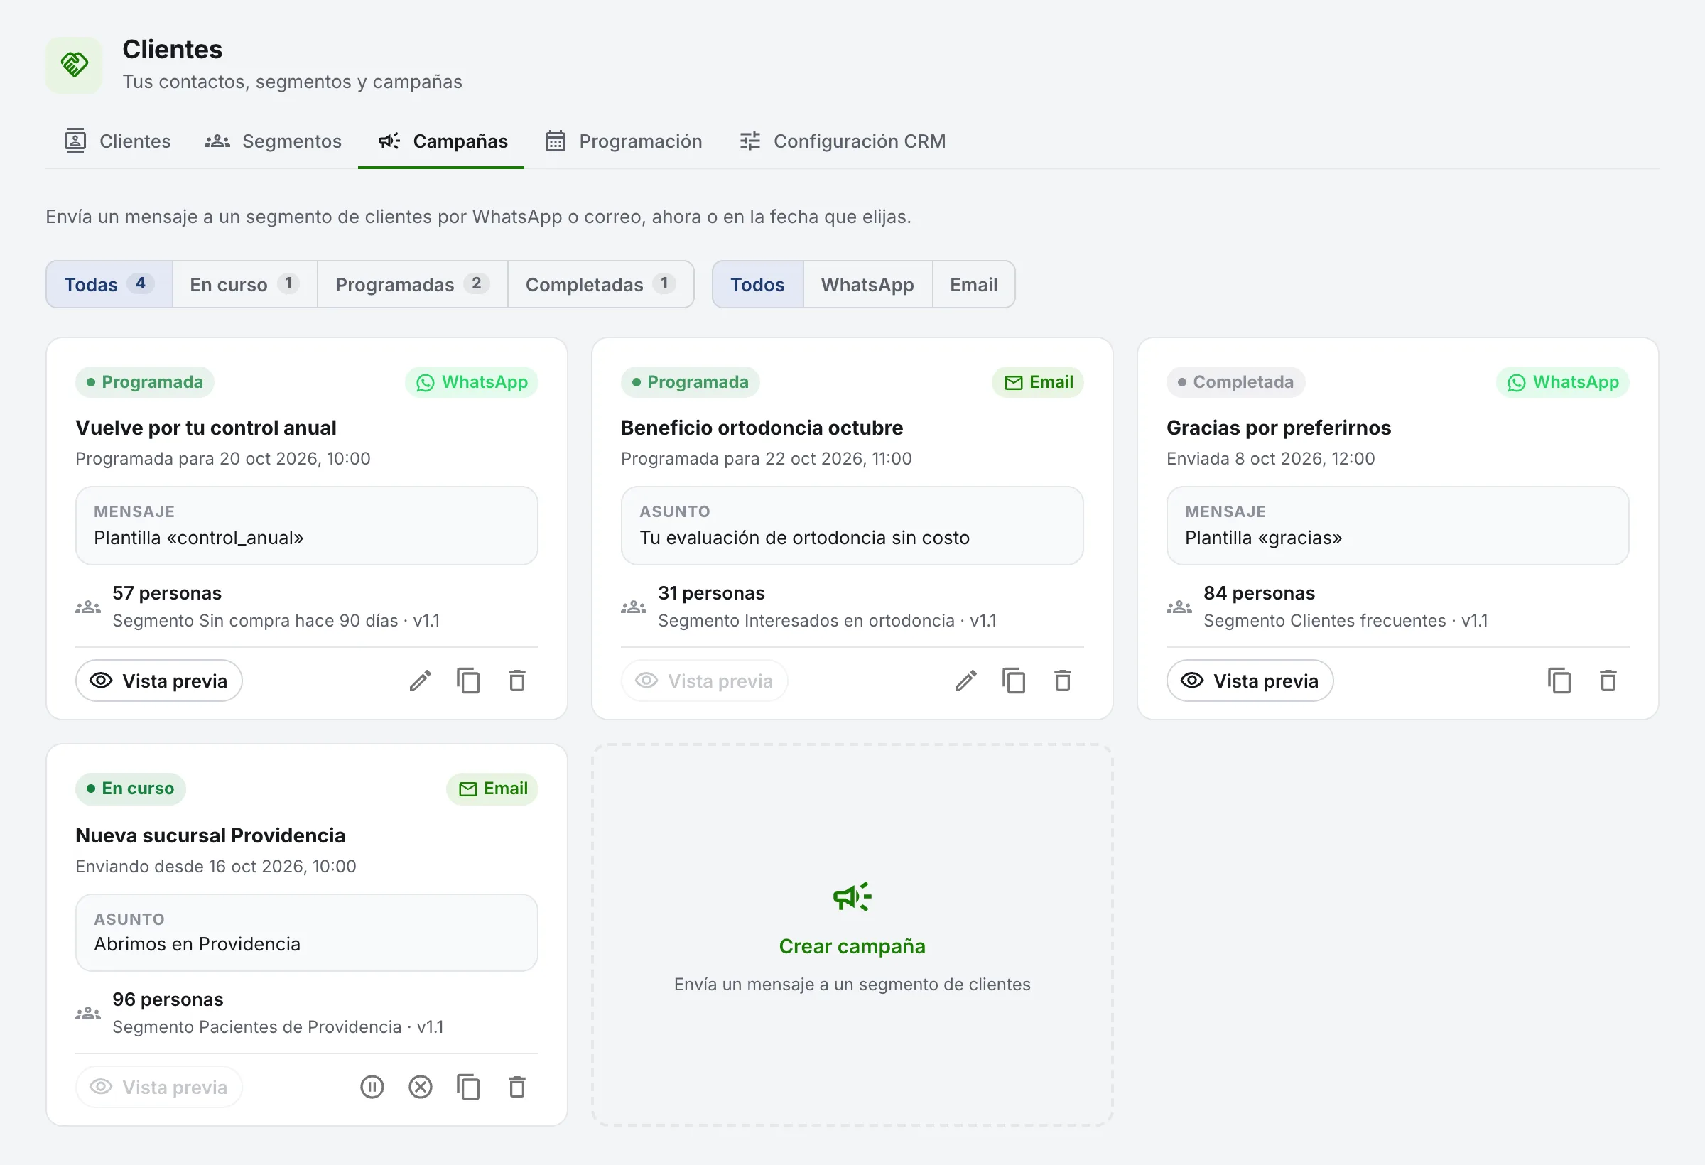1705x1165 pixels.
Task: Click the green handshake Clientes logo
Action: (74, 65)
